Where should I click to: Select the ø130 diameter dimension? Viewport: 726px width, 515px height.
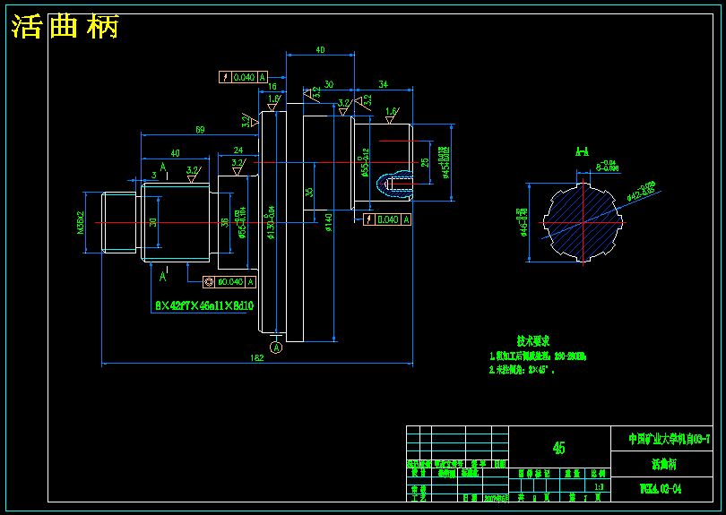click(x=272, y=222)
